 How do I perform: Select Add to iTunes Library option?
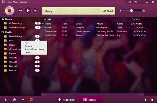click(x=34, y=49)
